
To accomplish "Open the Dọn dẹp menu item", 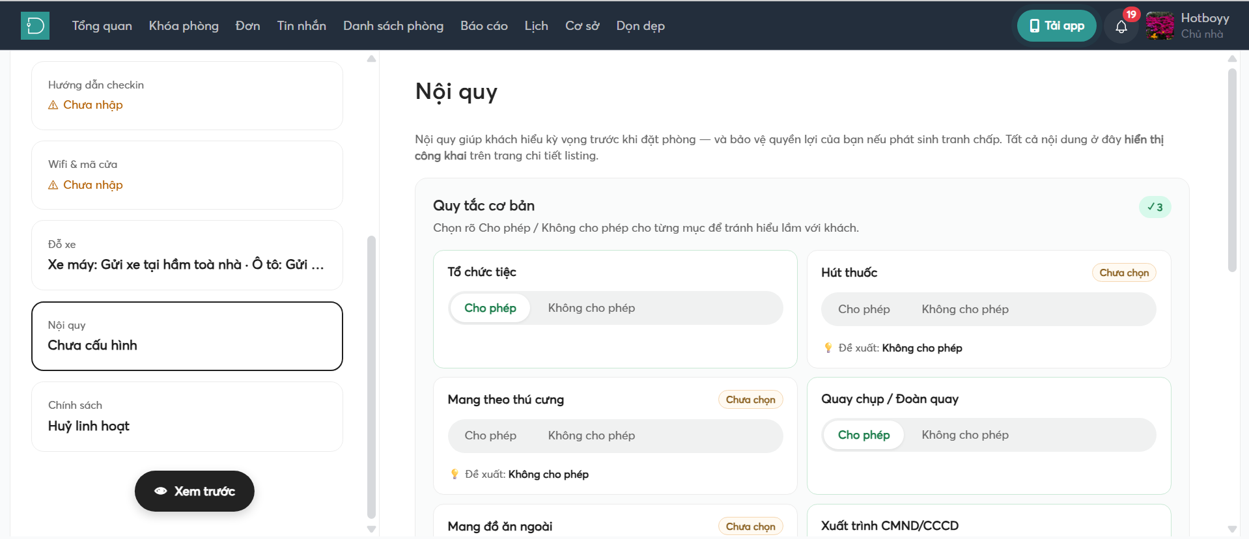I will coord(641,26).
